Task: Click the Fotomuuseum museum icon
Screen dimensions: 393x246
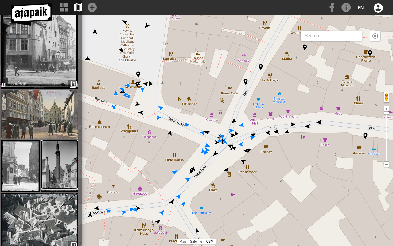Action: (x=99, y=122)
